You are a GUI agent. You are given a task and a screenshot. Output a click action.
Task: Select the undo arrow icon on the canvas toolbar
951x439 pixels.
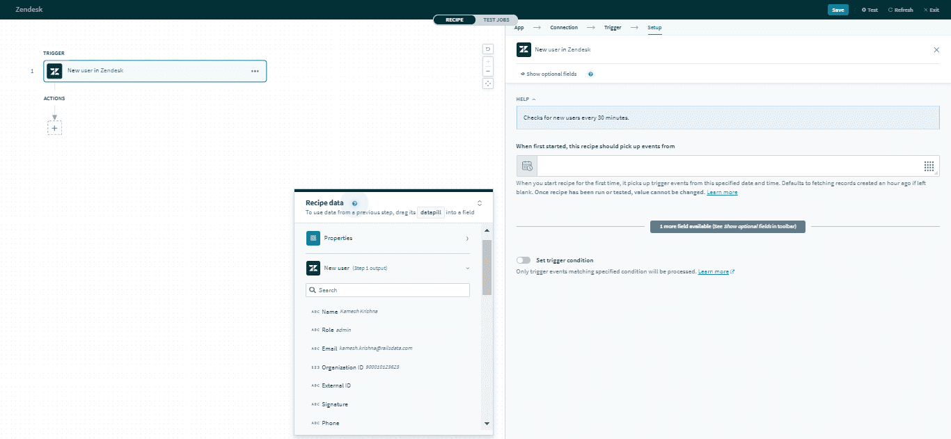point(487,49)
